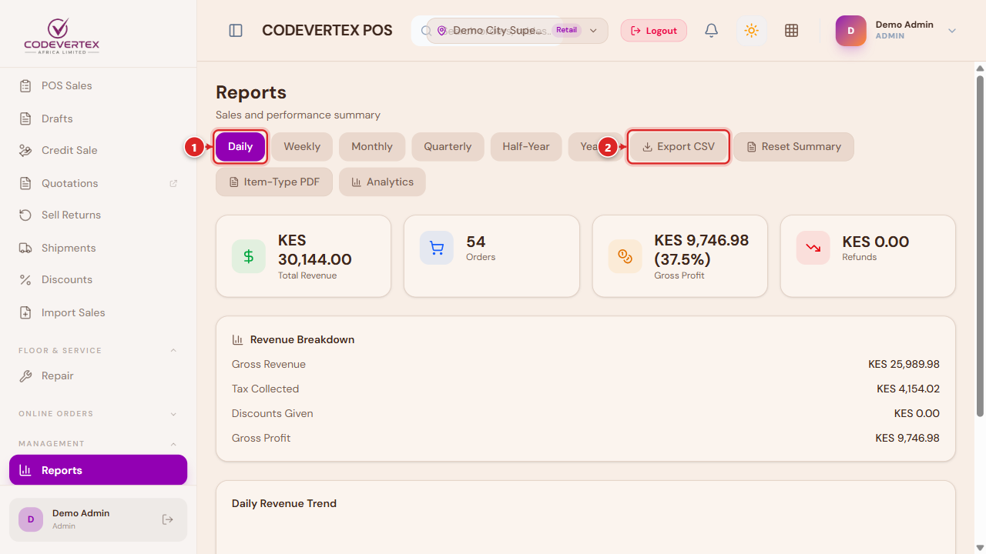Click the Total Revenue dollar icon
The width and height of the screenshot is (986, 554).
pos(249,256)
